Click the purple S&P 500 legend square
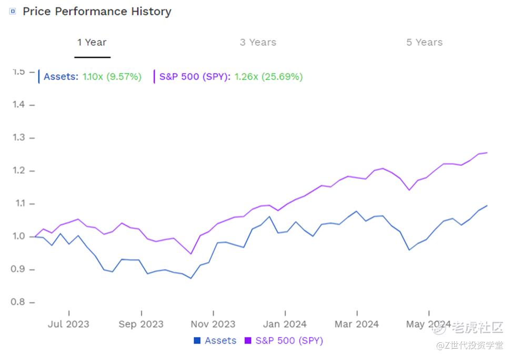This screenshot has width=513, height=357. tap(248, 341)
